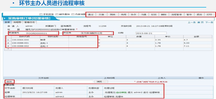Click the 删除 delete button
This screenshot has height=99, width=216.
click(x=164, y=15)
